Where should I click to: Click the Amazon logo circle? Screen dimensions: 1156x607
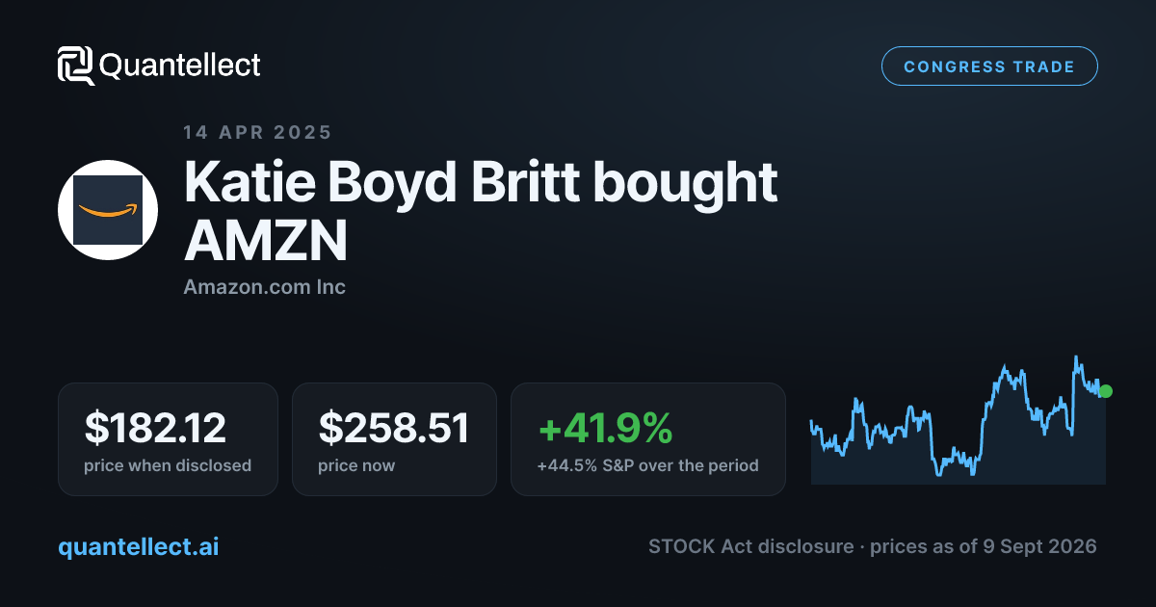click(108, 210)
